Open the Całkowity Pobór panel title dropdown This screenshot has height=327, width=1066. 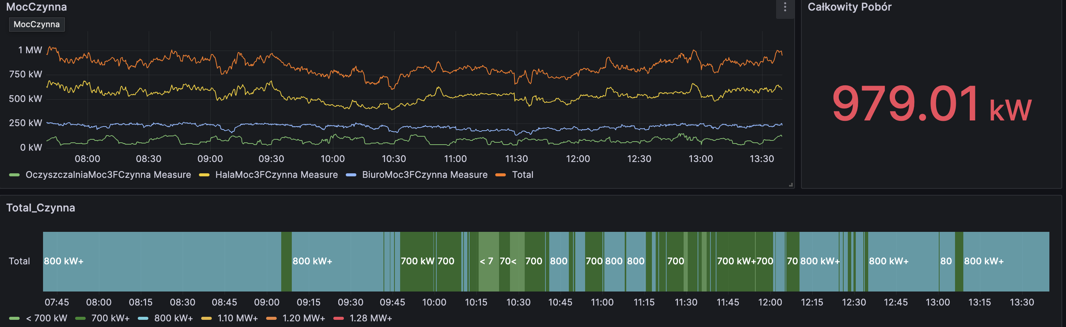(849, 7)
